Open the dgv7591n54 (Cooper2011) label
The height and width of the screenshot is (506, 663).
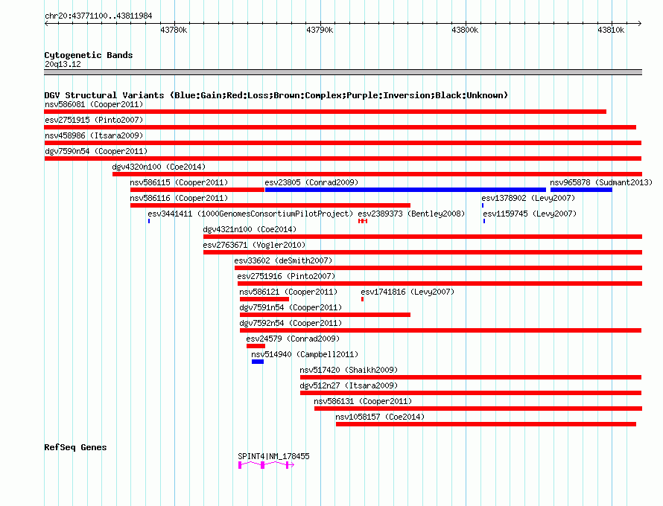[x=291, y=307]
